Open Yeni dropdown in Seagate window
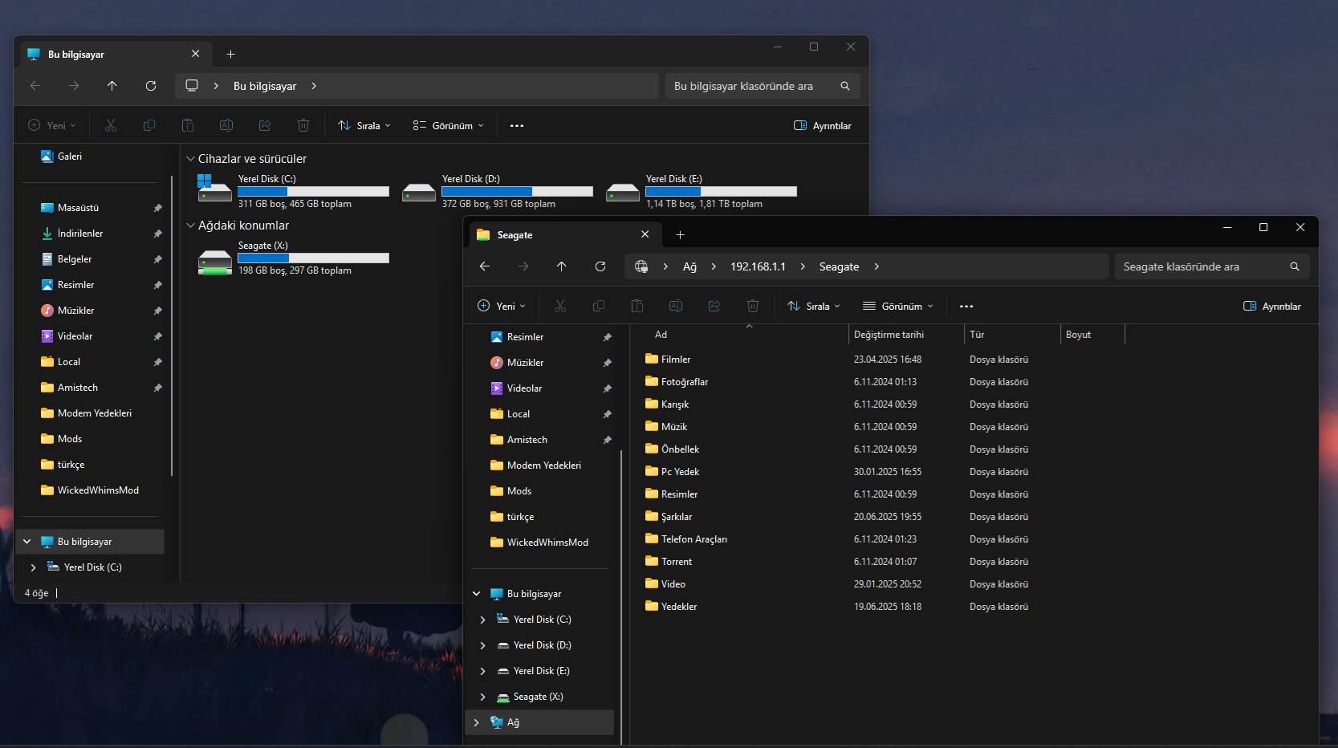This screenshot has height=748, width=1338. coord(502,306)
